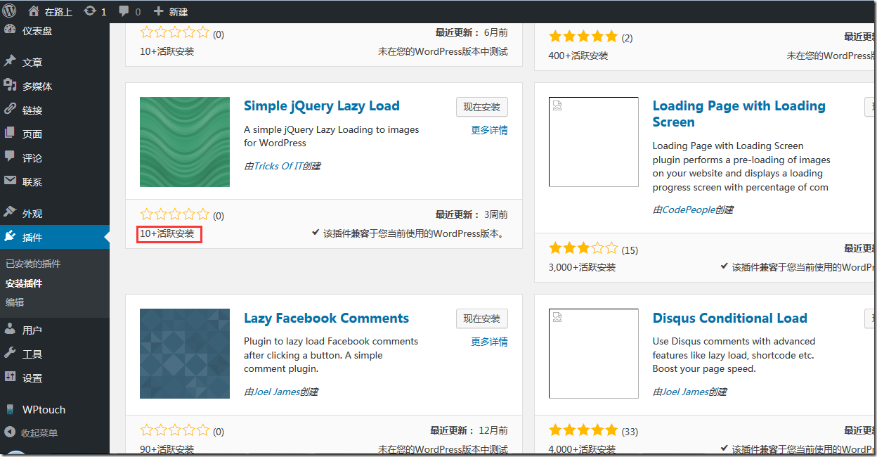Open the 工具 wrench icon

10,354
